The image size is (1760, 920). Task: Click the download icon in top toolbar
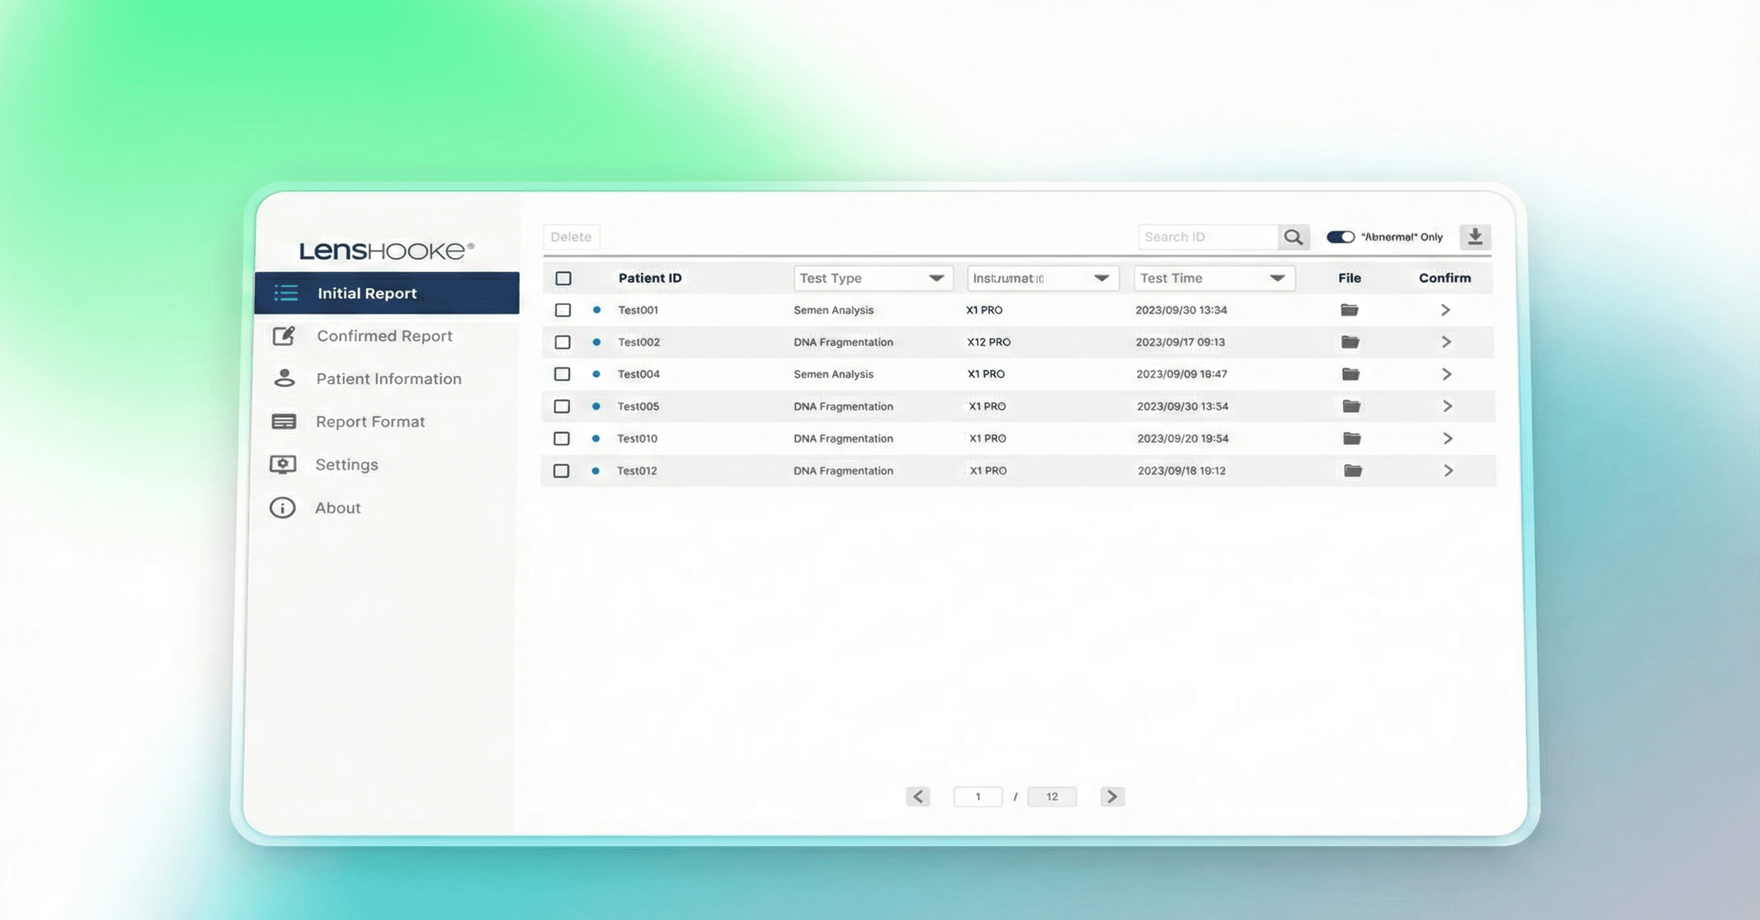[x=1475, y=236]
